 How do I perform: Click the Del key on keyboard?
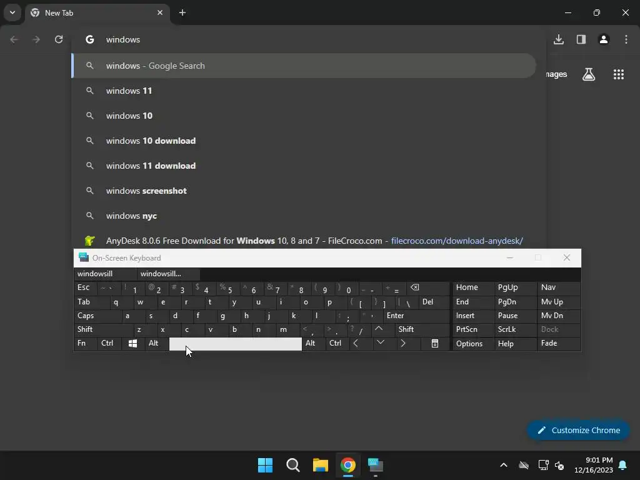click(434, 302)
